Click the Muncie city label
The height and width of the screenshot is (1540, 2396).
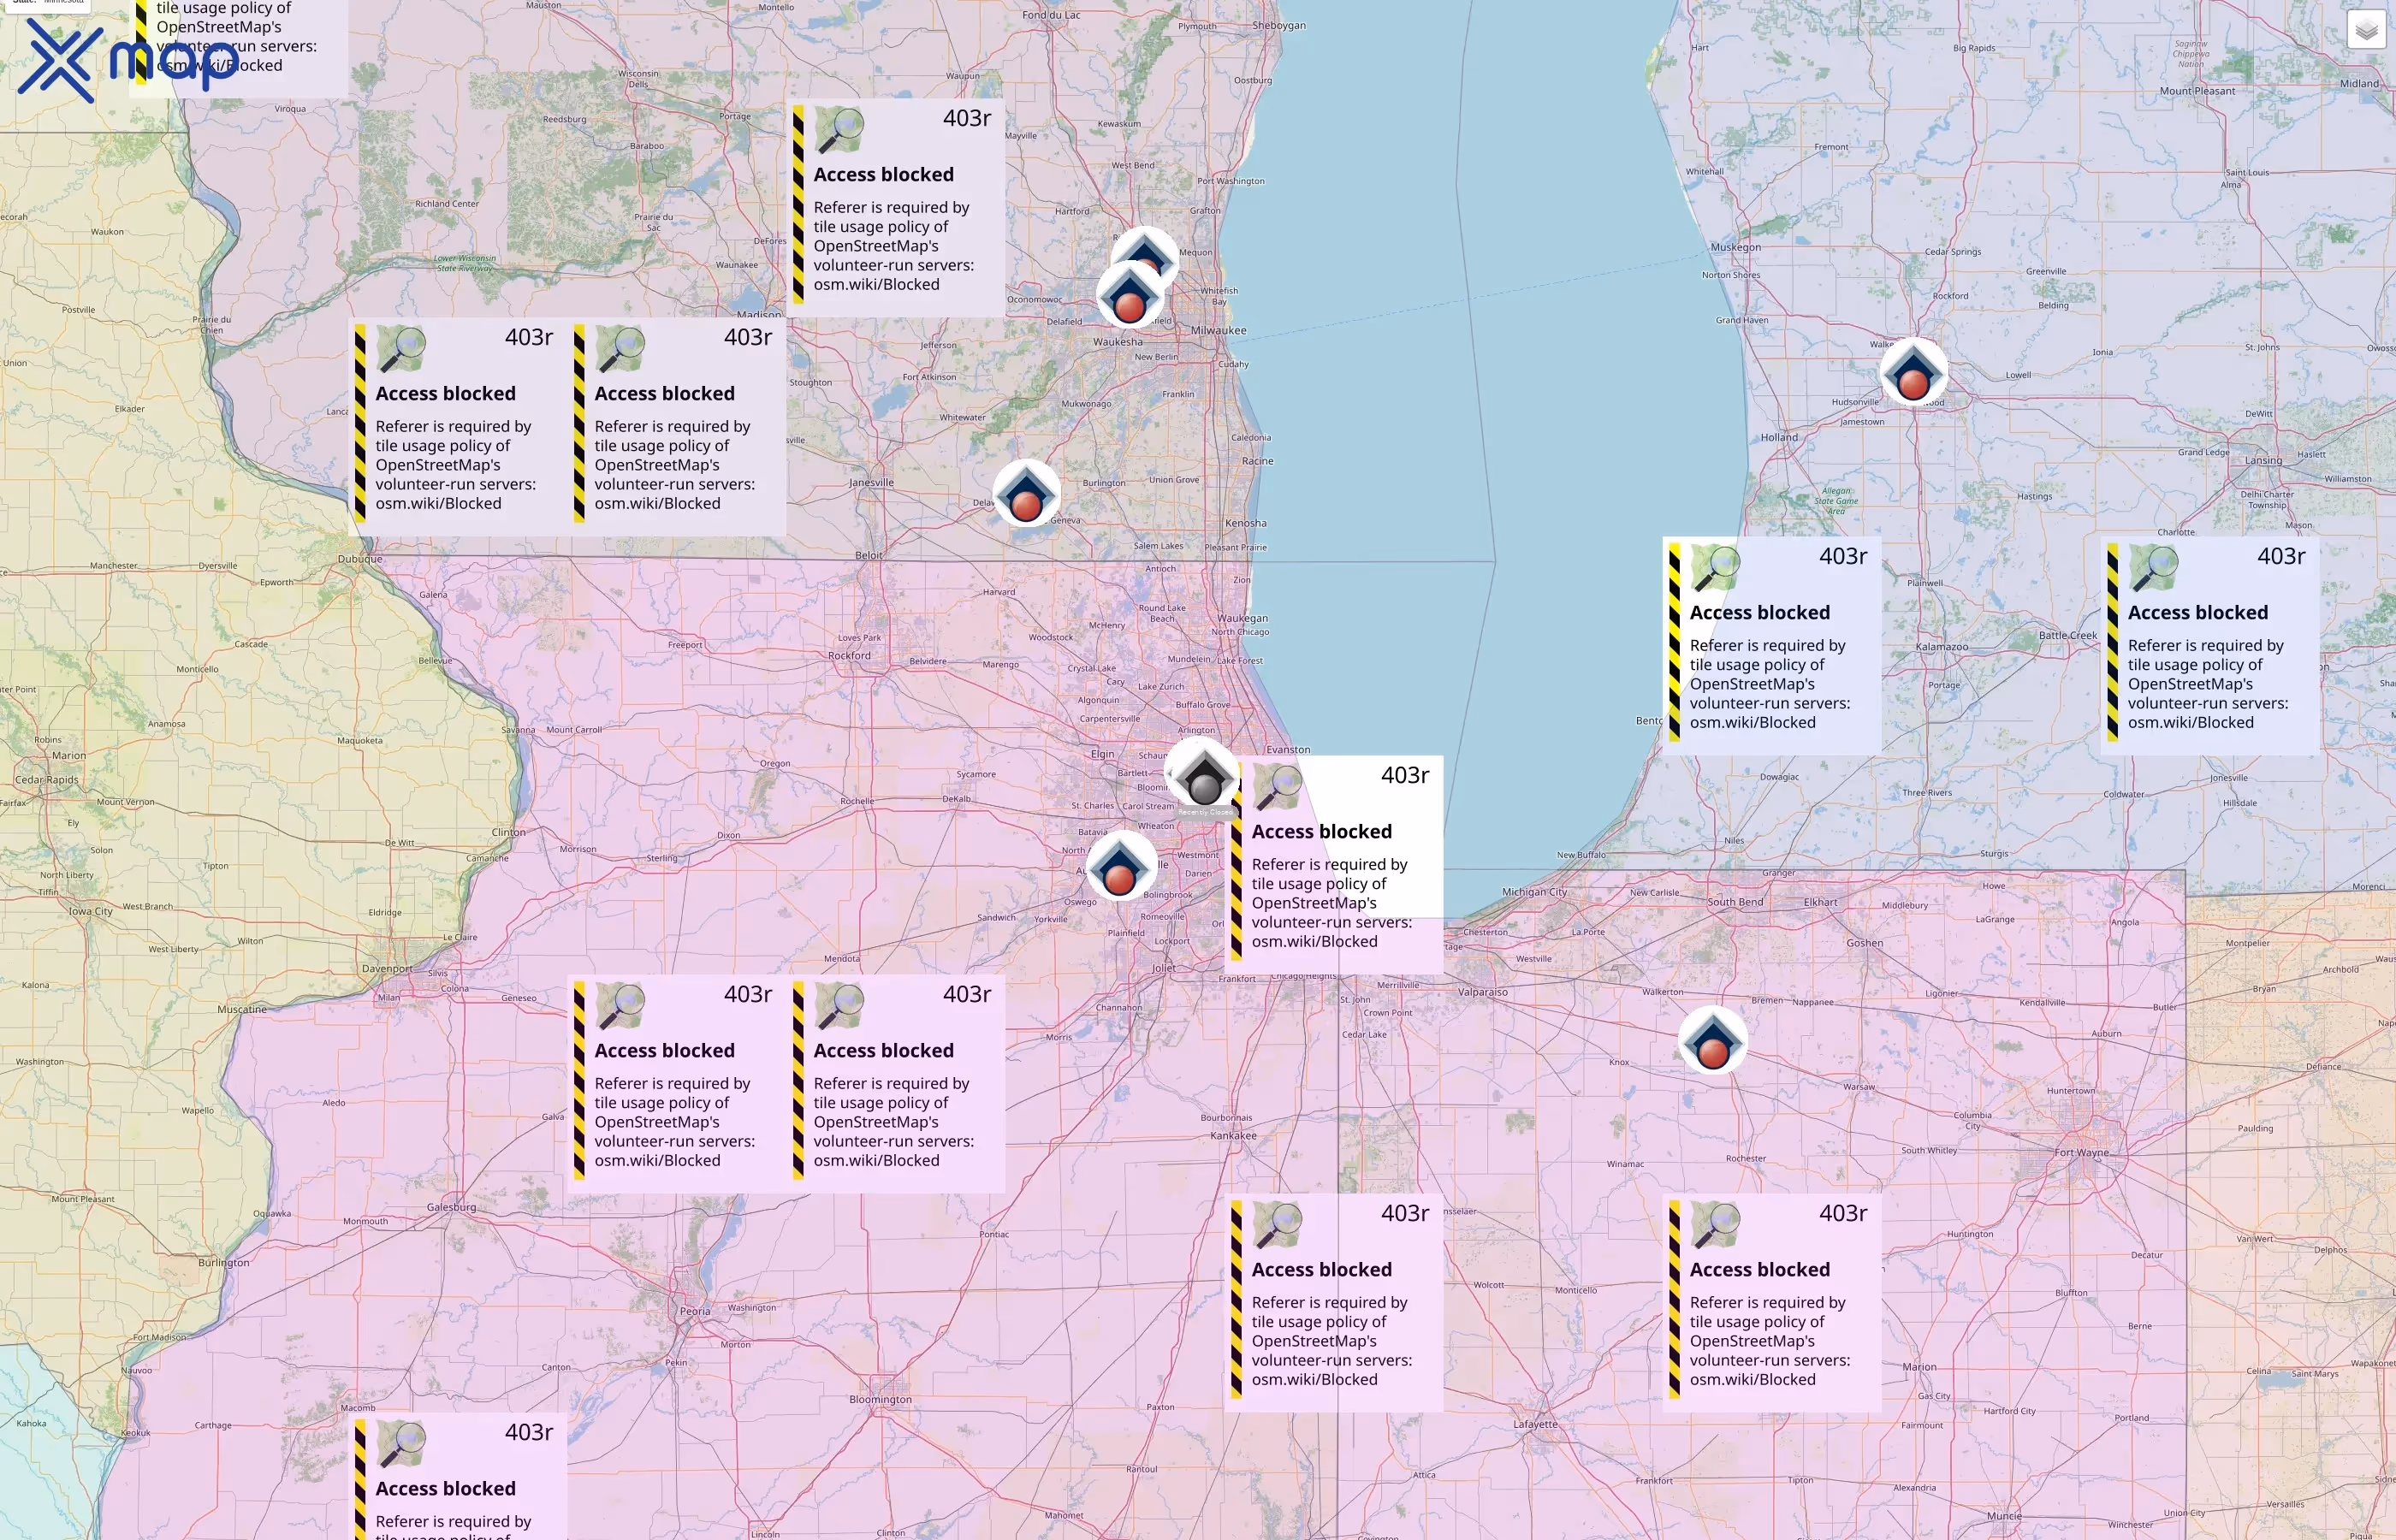tap(2004, 1516)
